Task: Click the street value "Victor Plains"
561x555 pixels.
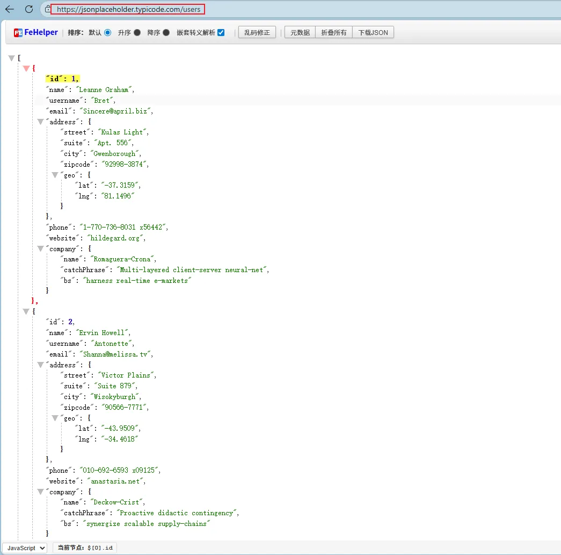Action: (126, 375)
